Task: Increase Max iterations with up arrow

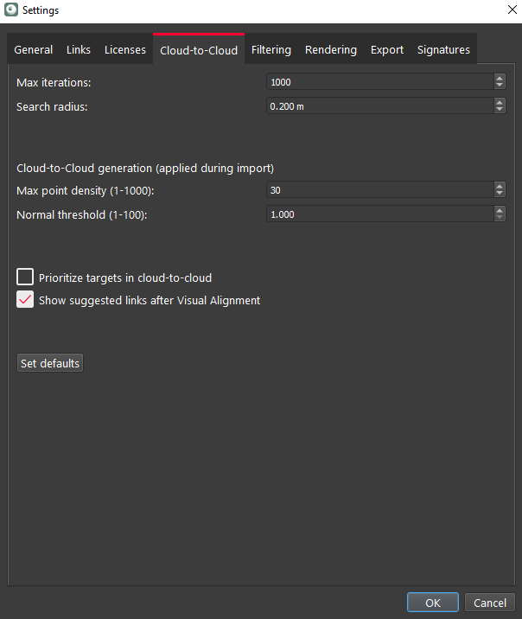Action: pos(500,78)
